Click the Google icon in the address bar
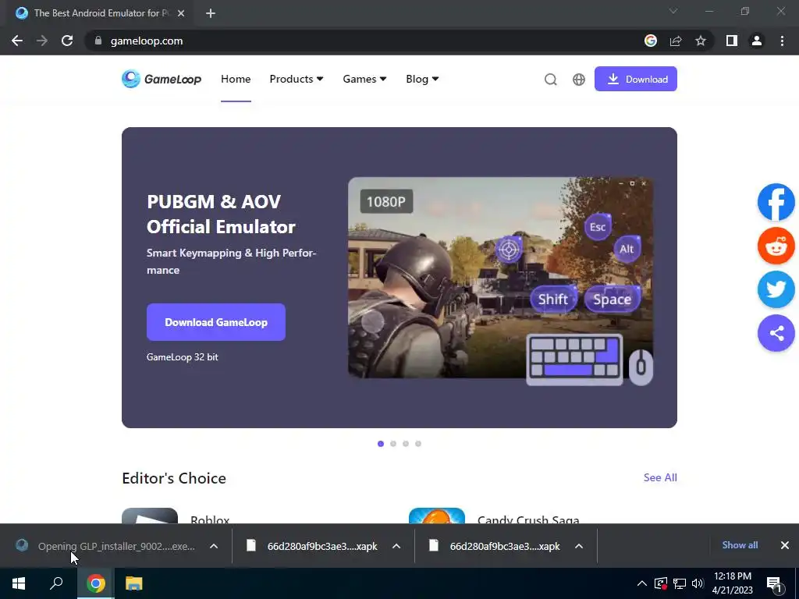Image resolution: width=799 pixels, height=599 pixels. tap(651, 41)
